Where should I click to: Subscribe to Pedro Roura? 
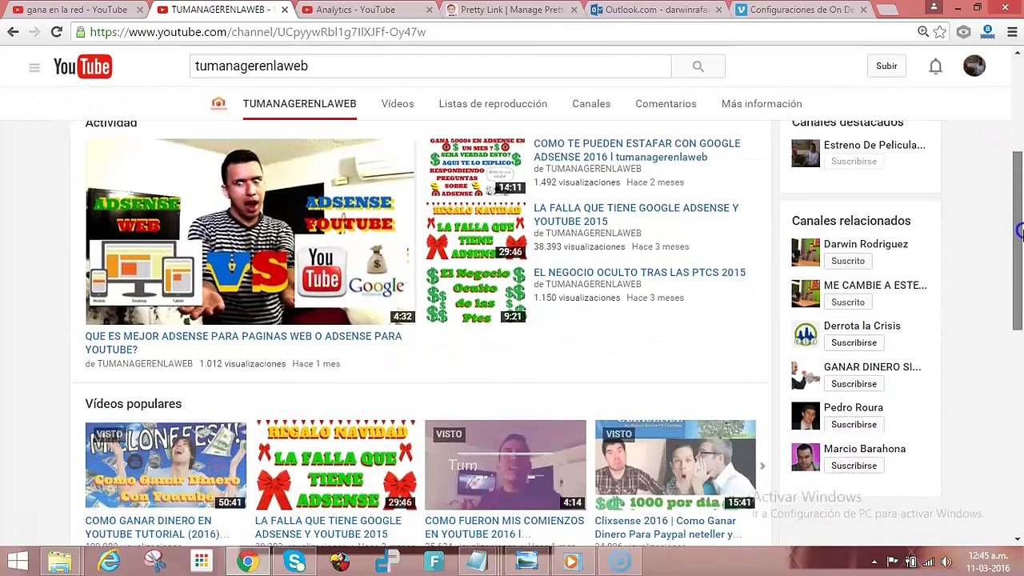click(x=854, y=425)
